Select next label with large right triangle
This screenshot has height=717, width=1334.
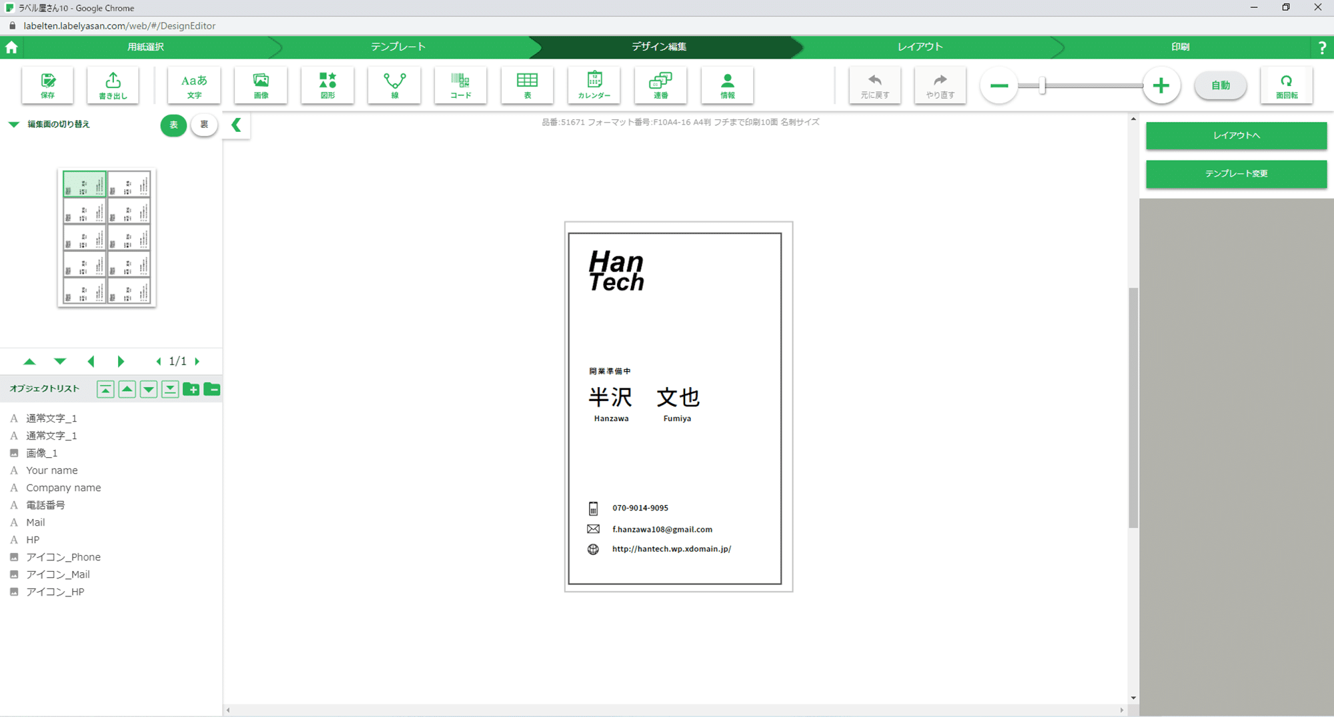(121, 361)
